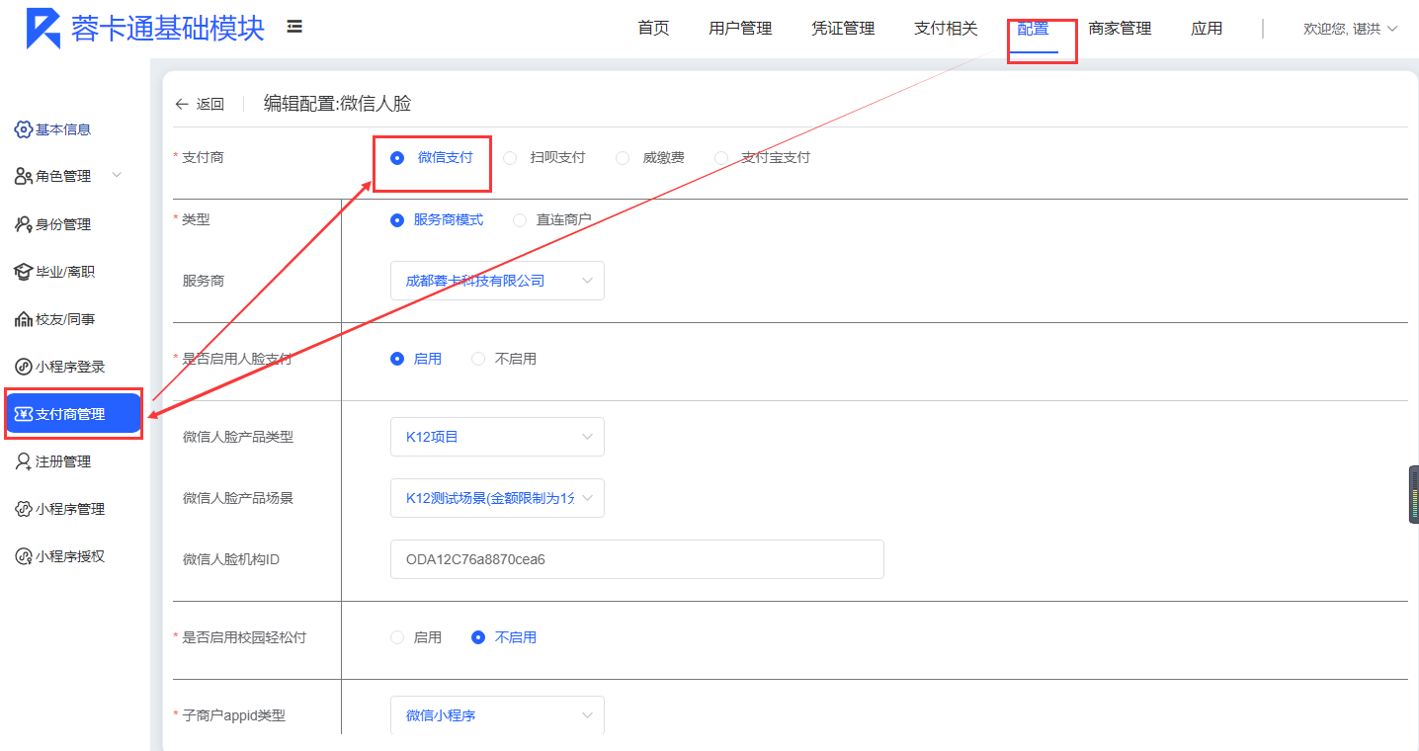Switch to the 商家管理 top menu
Screen dimensions: 1419x751
coord(1120,29)
